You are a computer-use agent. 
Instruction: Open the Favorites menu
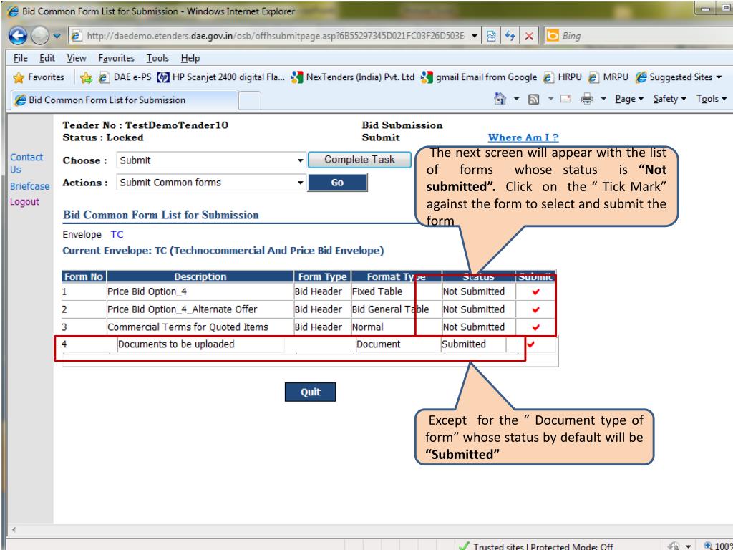117,58
